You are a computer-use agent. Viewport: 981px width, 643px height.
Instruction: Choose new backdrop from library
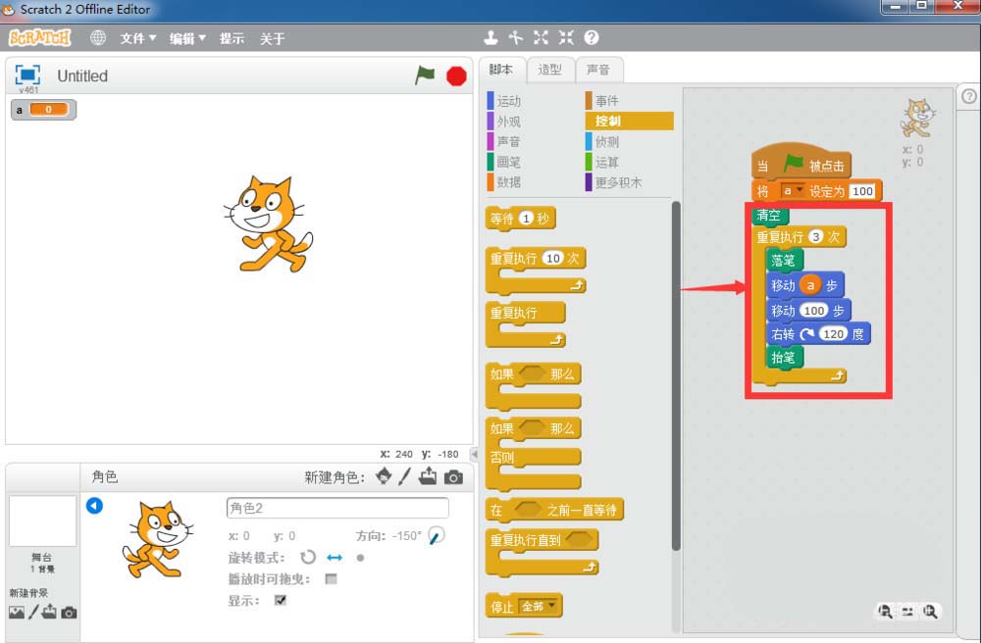point(17,613)
